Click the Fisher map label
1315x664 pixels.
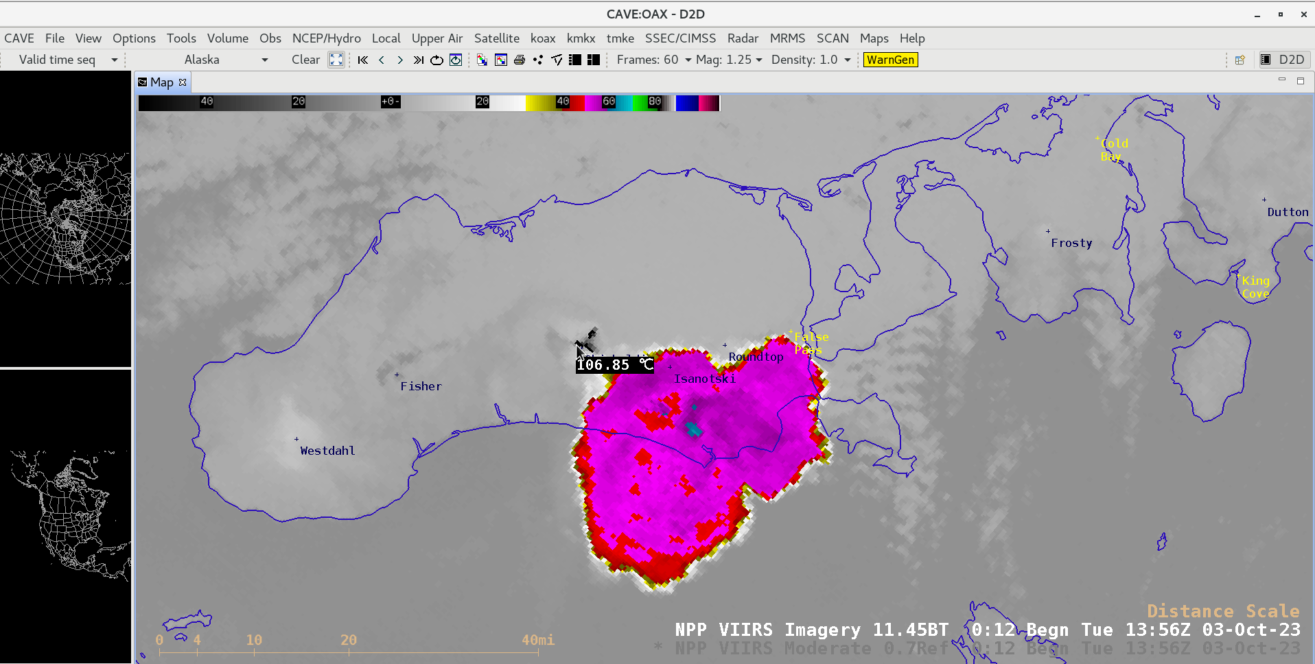tap(421, 386)
